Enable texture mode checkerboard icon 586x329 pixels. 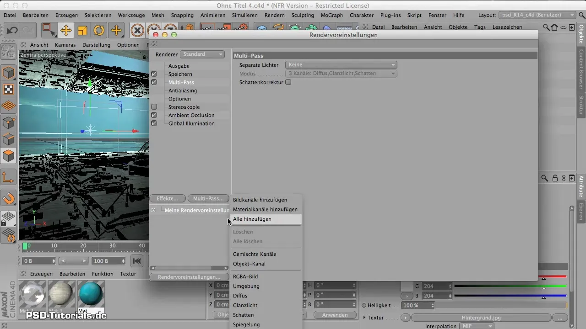coord(8,89)
